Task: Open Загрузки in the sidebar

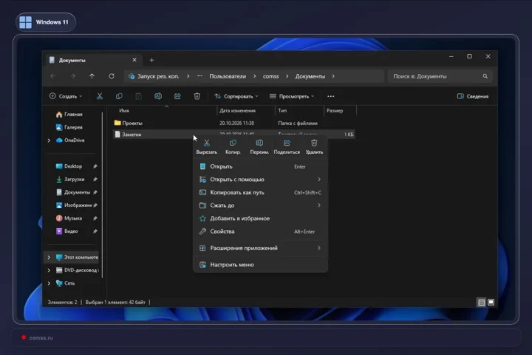Action: click(x=70, y=179)
